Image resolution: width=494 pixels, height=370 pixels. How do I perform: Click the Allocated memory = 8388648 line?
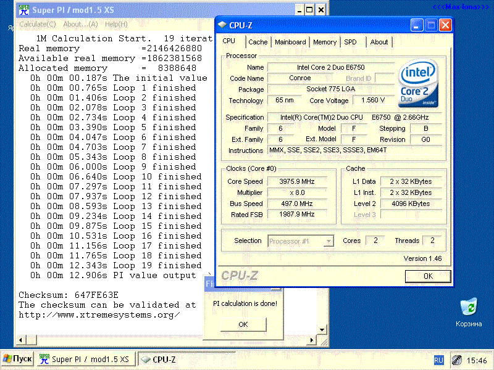point(107,68)
